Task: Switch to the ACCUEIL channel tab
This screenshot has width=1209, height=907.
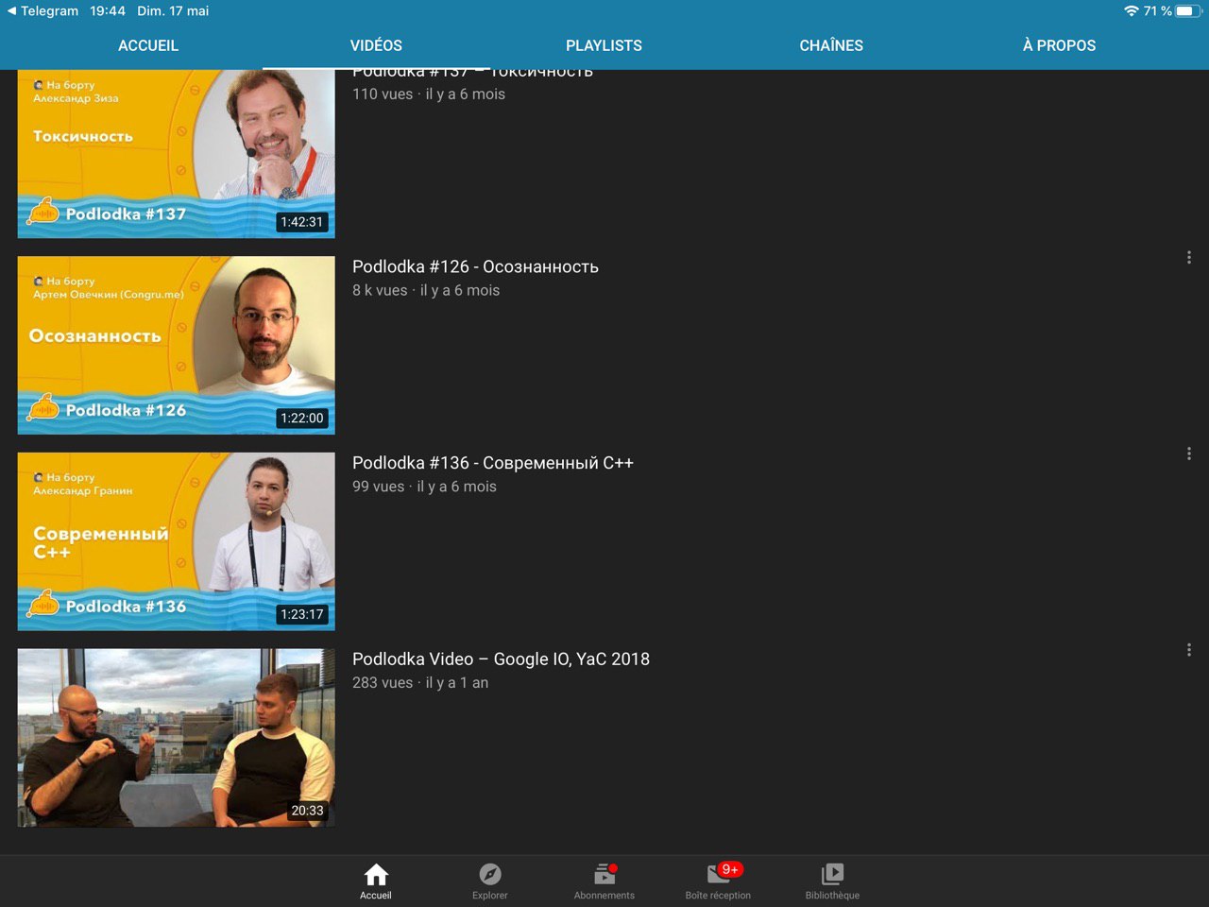Action: (148, 45)
